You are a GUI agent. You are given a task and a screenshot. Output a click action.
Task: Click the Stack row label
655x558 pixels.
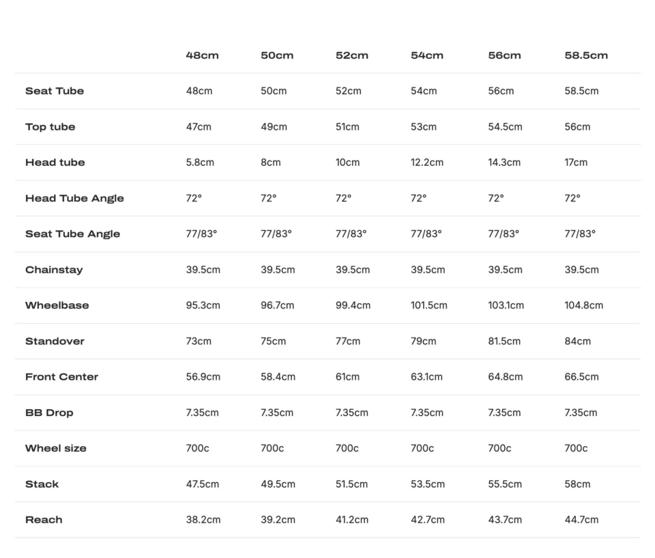(42, 484)
